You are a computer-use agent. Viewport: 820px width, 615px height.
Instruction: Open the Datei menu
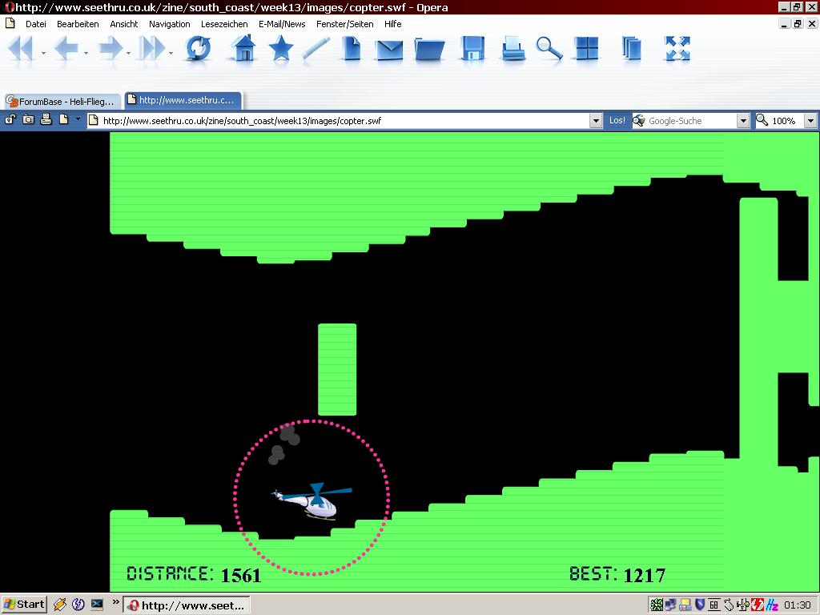pyautogui.click(x=35, y=24)
